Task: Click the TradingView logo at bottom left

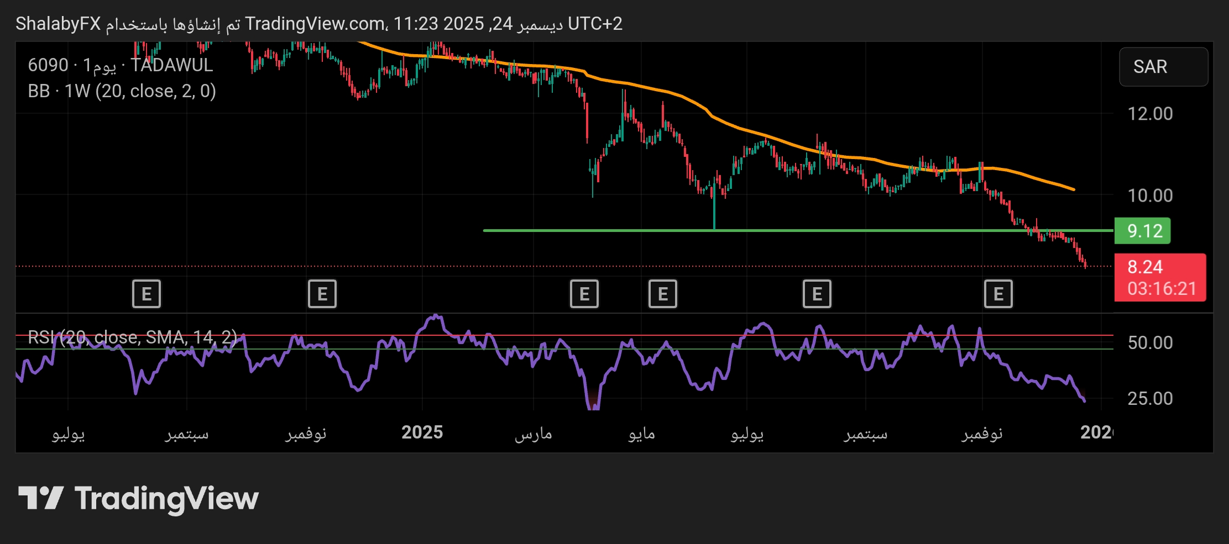Action: (x=138, y=498)
